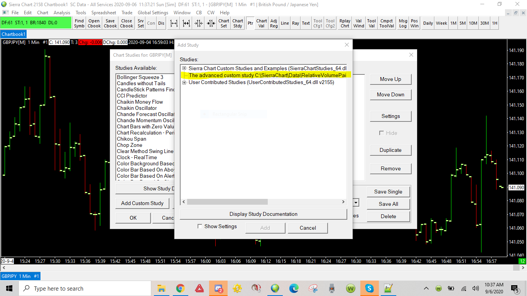The width and height of the screenshot is (527, 296).
Task: Open dropdown arrow left of Save All
Action: (x=356, y=203)
